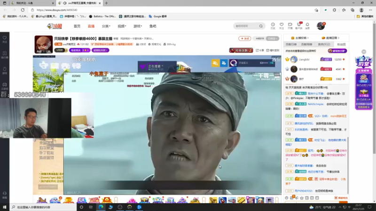Click rank score 4041 row avatar
Viewport: 376px width, 211px height.
pos(294,69)
